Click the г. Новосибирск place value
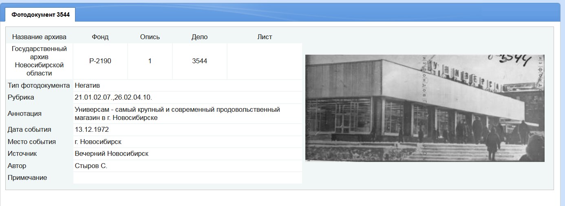 point(98,142)
